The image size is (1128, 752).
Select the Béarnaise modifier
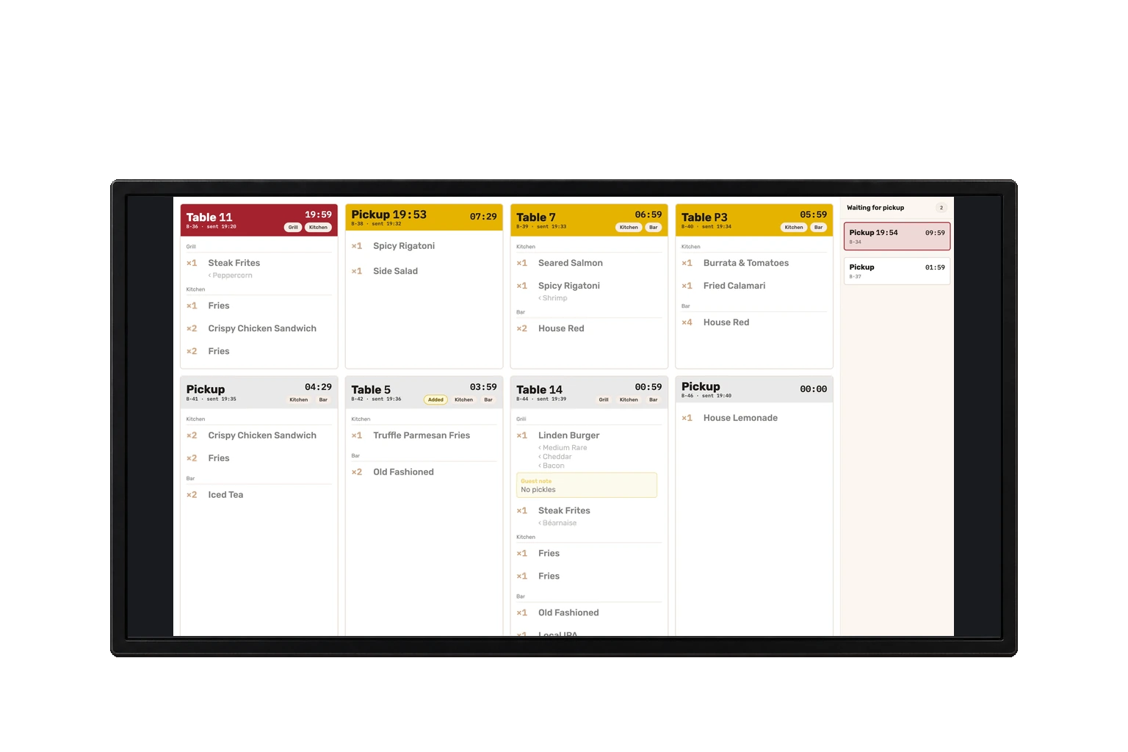coord(558,524)
